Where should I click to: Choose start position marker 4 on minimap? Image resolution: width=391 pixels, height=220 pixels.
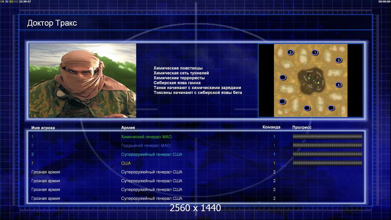pos(338,85)
